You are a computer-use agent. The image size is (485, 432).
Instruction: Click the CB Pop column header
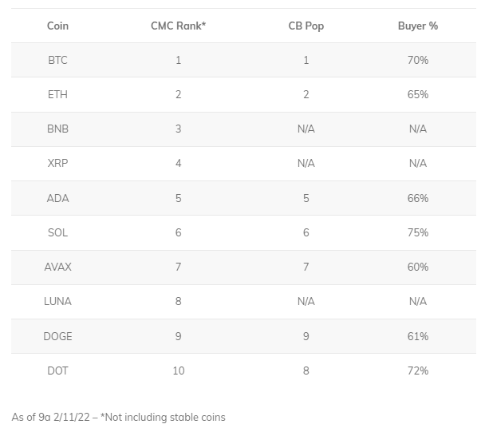(306, 26)
